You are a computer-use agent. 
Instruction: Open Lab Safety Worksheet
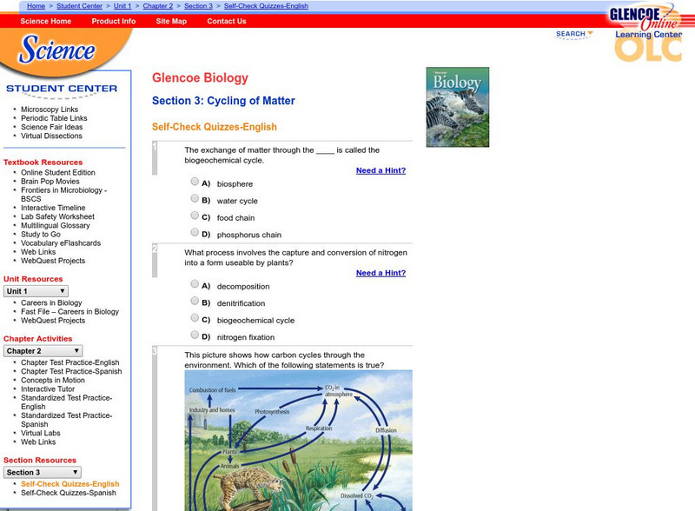[57, 216]
